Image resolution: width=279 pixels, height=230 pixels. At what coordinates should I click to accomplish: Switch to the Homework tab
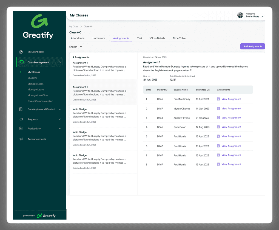tap(99, 38)
